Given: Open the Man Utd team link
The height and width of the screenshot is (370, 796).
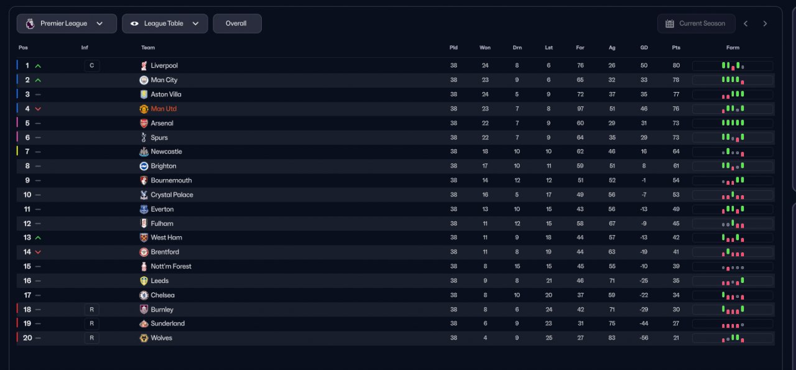Looking at the screenshot, I should pos(164,109).
